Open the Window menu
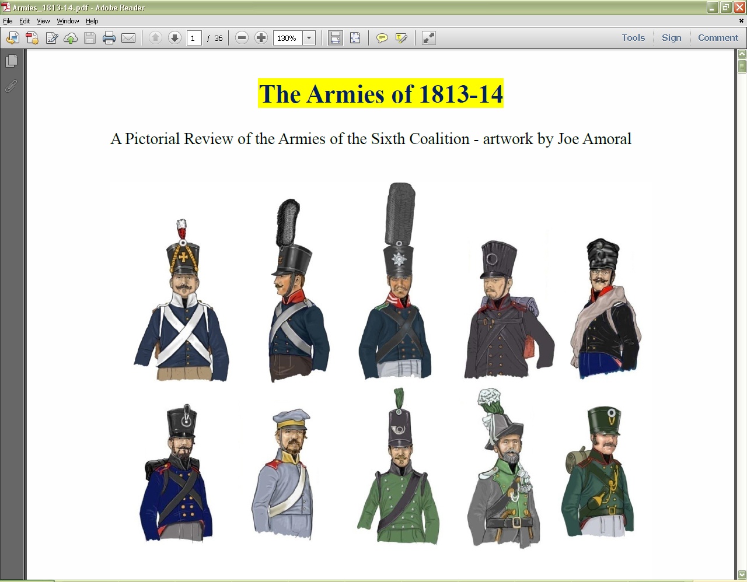This screenshot has width=747, height=582. pos(68,21)
